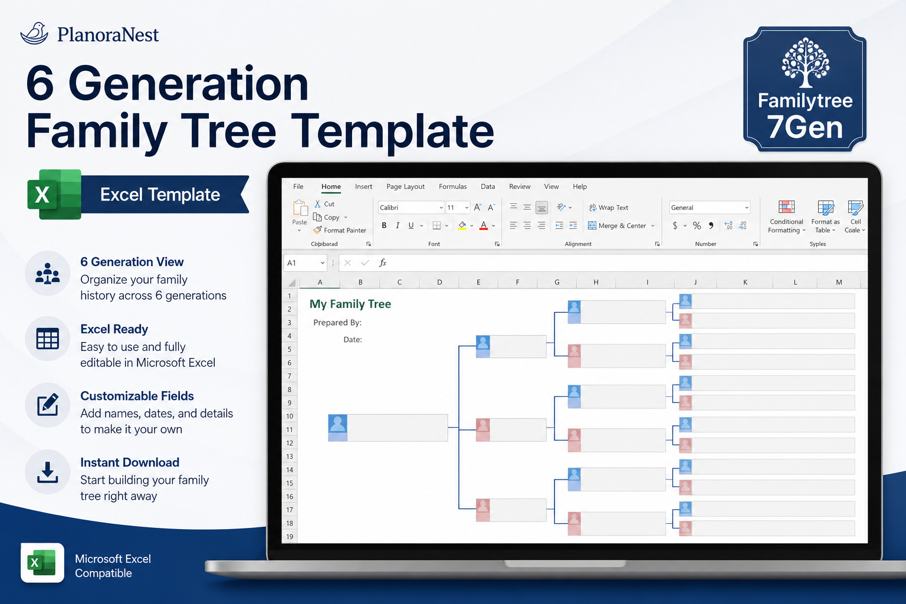906x604 pixels.
Task: Open the Font group dialog launcher
Action: point(497,244)
